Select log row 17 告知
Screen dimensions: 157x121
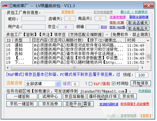point(75,54)
